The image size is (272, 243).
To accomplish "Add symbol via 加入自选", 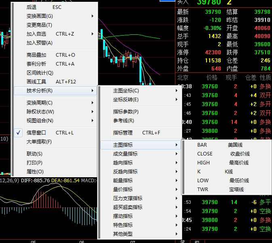I will coord(36,34).
